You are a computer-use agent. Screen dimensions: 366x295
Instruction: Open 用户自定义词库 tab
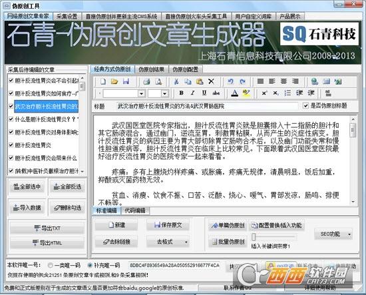tap(254, 17)
